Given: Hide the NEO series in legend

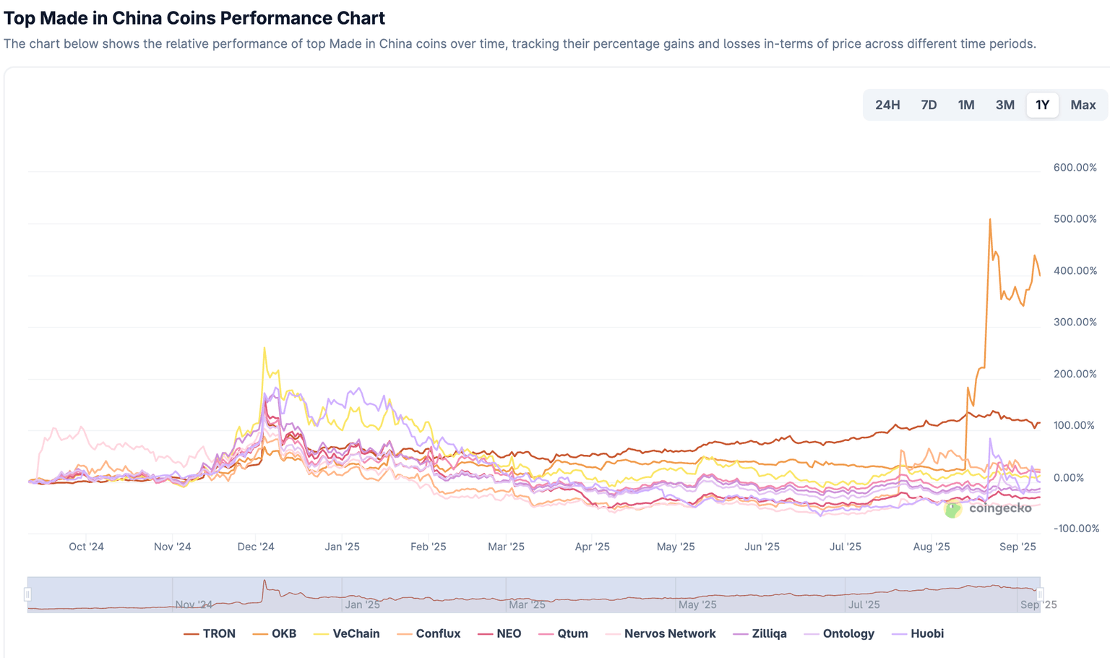Looking at the screenshot, I should 500,633.
